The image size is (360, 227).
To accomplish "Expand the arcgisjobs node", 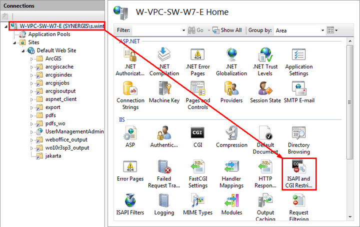I will tap(31, 83).
